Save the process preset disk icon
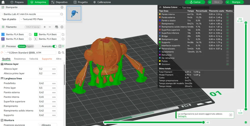The width and height of the screenshot is (250, 126). (59, 53)
